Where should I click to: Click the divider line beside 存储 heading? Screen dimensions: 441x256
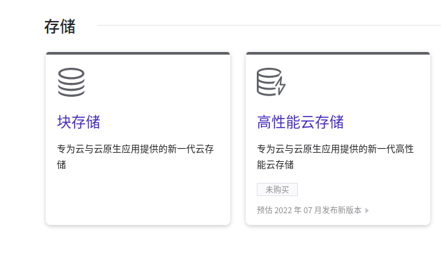pyautogui.click(x=269, y=25)
